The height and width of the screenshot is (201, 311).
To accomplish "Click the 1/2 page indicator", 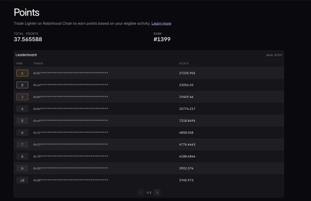I will (x=149, y=193).
